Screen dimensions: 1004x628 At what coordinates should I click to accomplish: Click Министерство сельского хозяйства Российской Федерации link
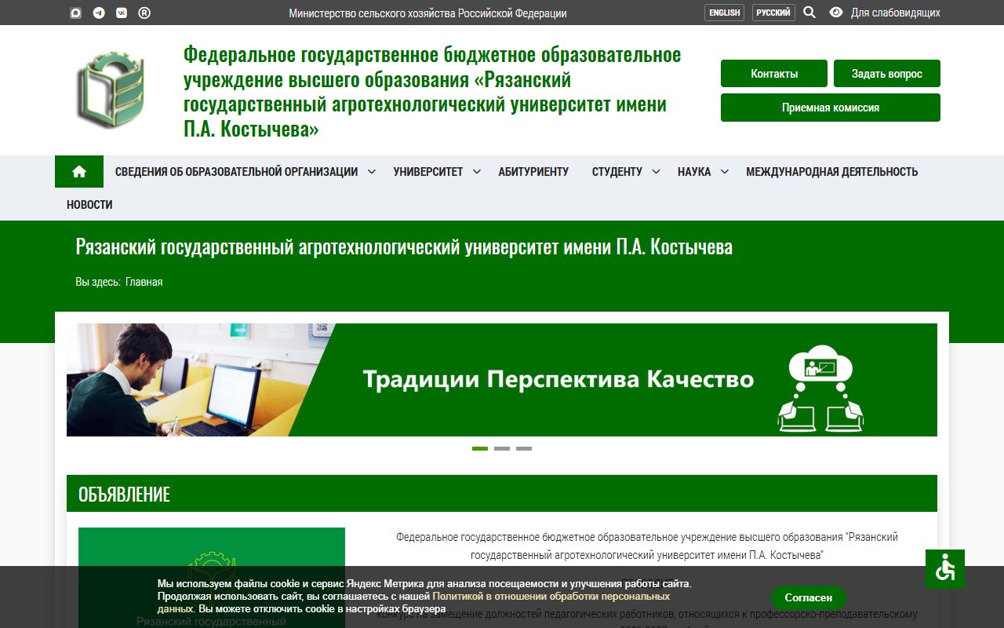pyautogui.click(x=427, y=13)
